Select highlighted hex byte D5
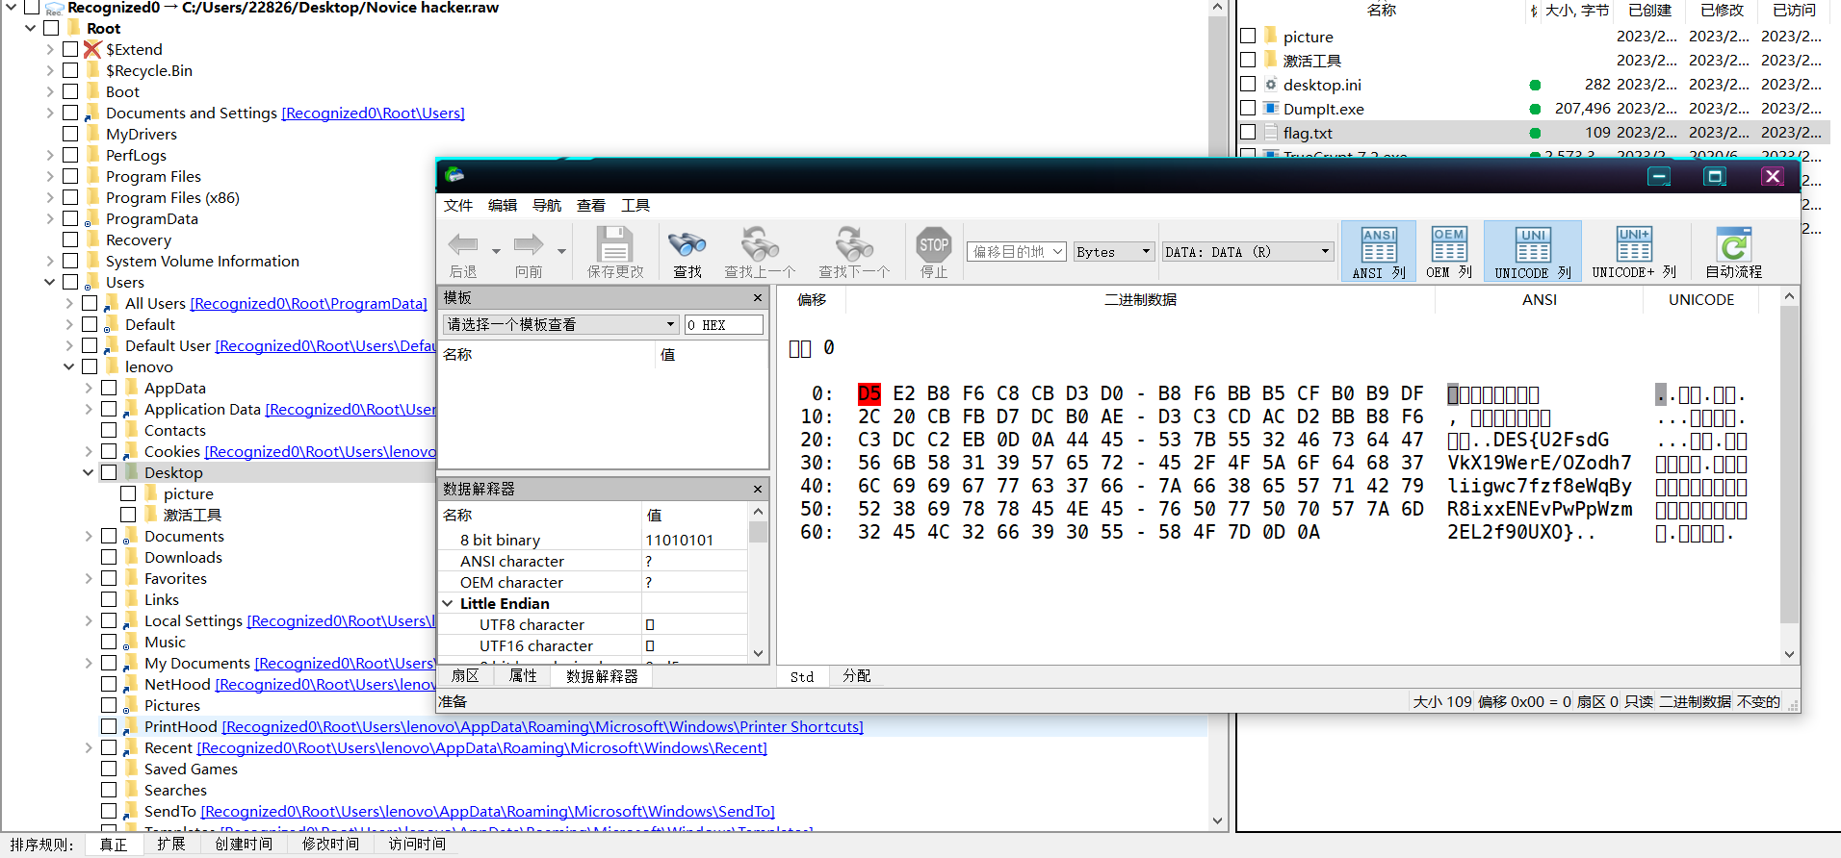1841x858 pixels. pyautogui.click(x=869, y=393)
